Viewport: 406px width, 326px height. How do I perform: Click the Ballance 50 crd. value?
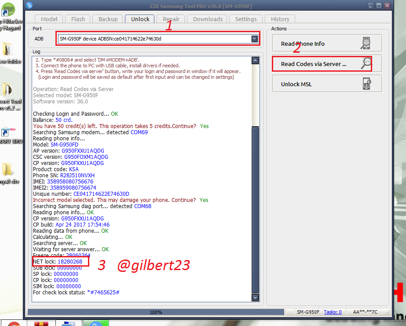tap(64, 120)
